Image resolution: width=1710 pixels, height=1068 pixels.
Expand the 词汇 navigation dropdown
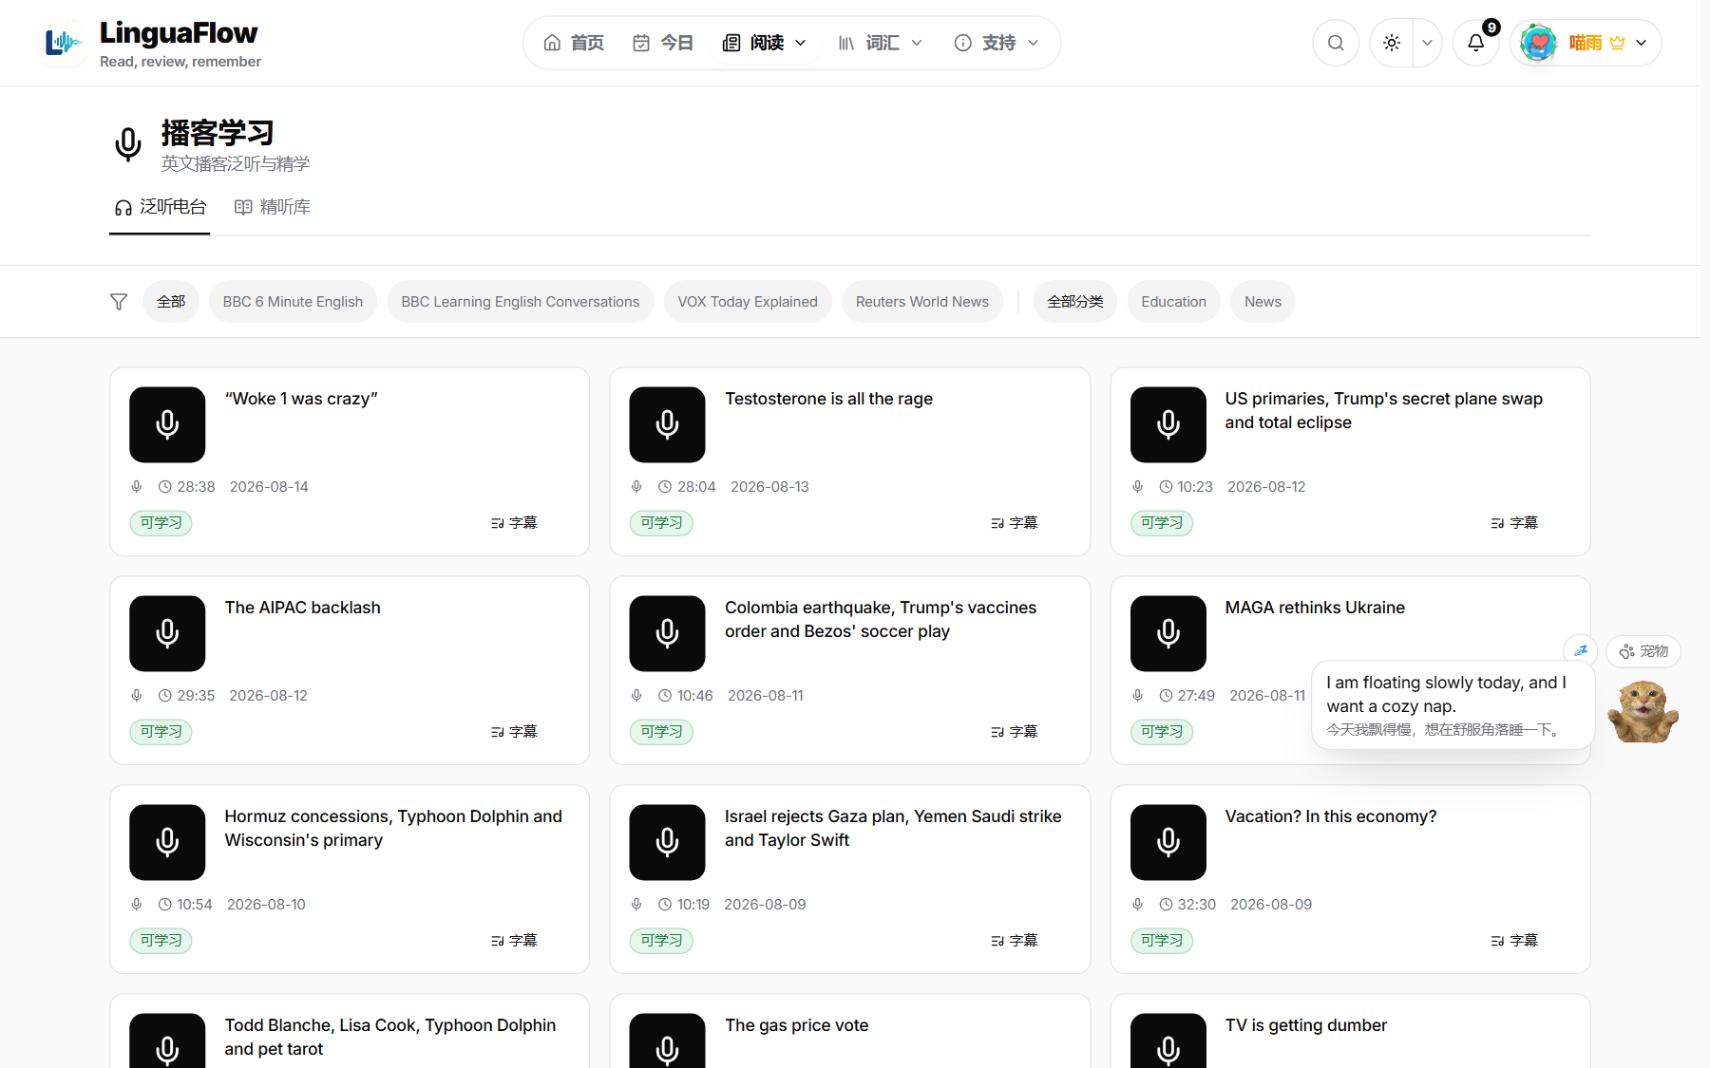(x=880, y=43)
